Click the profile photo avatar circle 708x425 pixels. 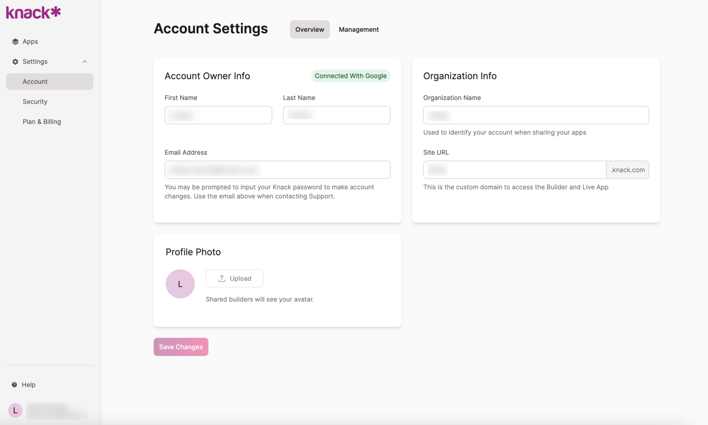point(180,283)
